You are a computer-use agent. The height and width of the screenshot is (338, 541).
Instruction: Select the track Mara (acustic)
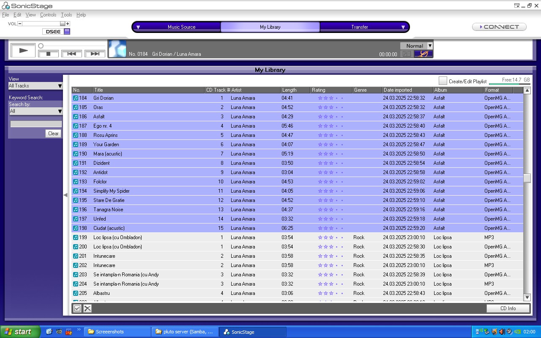[x=297, y=154]
